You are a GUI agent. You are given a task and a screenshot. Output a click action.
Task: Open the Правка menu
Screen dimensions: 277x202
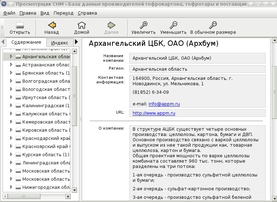coord(28,13)
